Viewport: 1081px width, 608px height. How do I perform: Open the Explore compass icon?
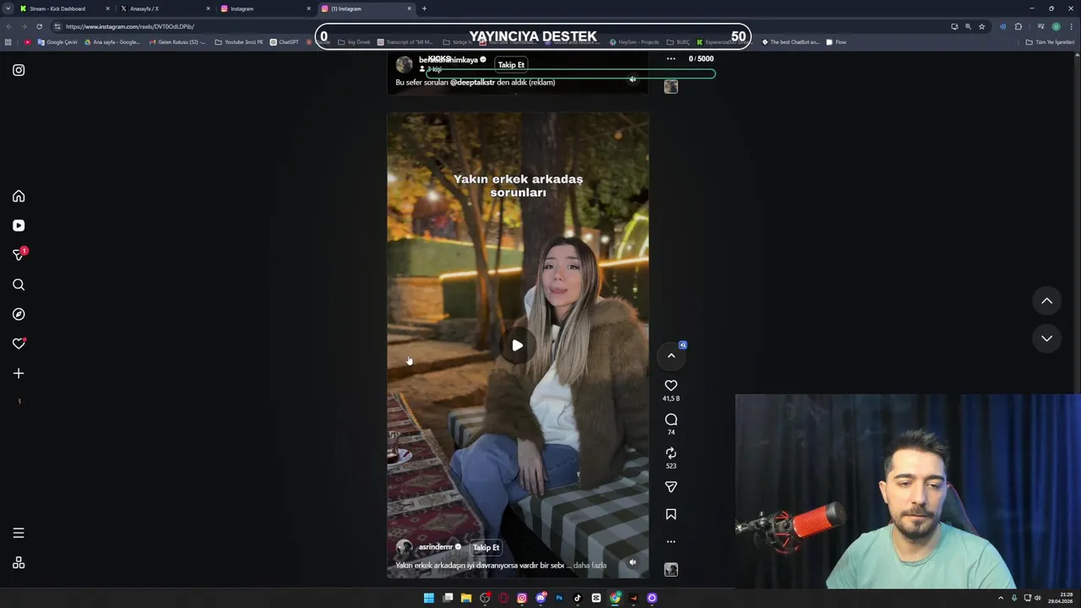19,314
